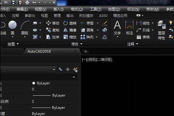Click the rectangle tool icon

pos(35,23)
